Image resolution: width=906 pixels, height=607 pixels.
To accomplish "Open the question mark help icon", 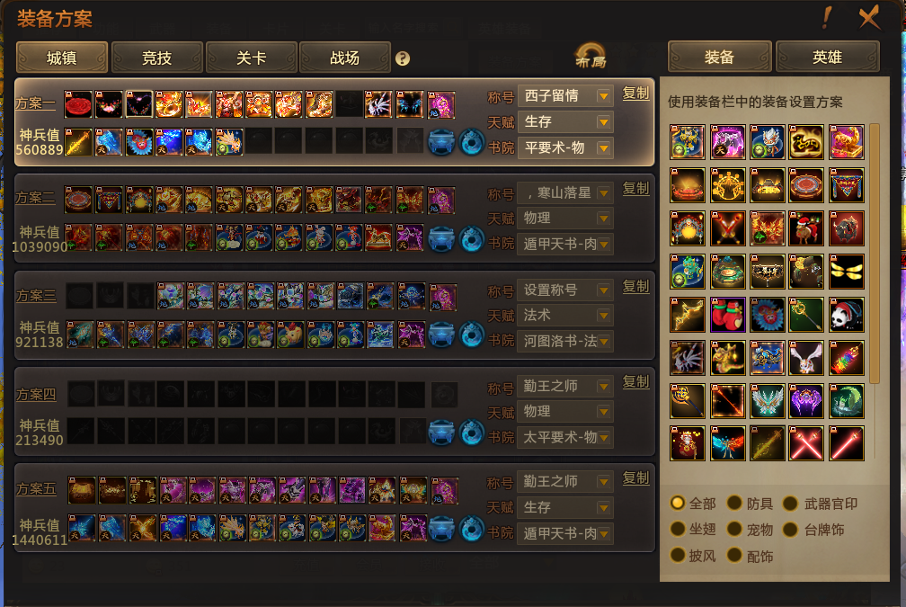I will click(x=403, y=58).
